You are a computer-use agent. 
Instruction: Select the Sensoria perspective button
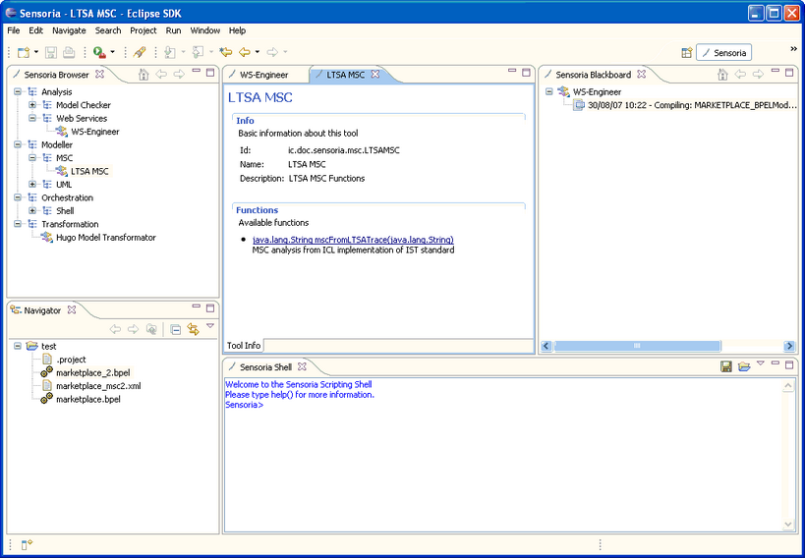[x=723, y=53]
